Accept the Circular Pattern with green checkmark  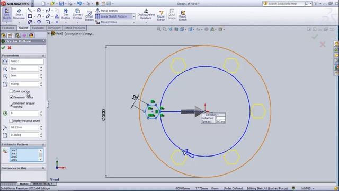3,48
